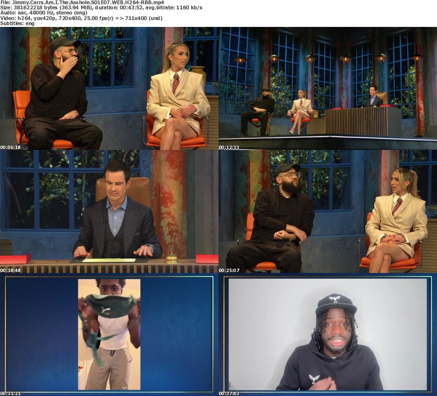Click the vertical phone video inset
The image size is (437, 396).
point(109,334)
